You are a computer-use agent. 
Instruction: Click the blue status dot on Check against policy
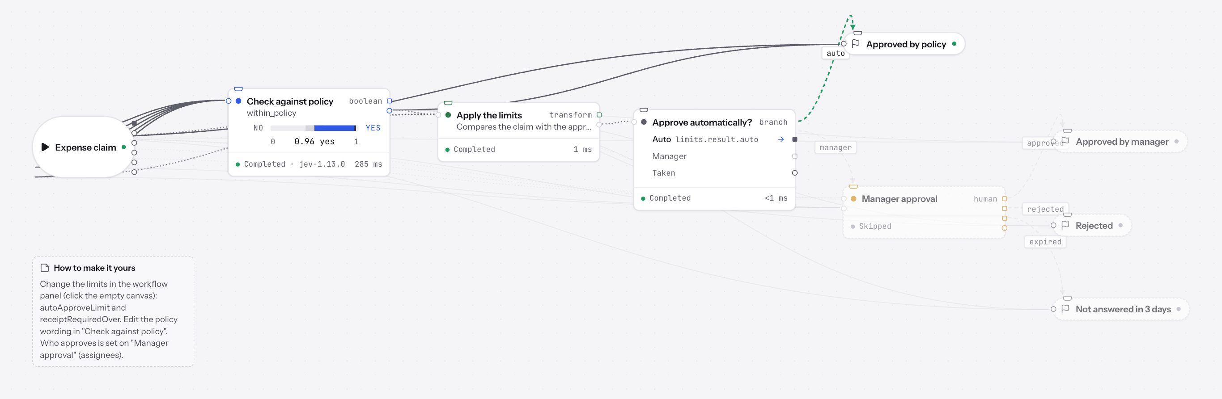238,101
